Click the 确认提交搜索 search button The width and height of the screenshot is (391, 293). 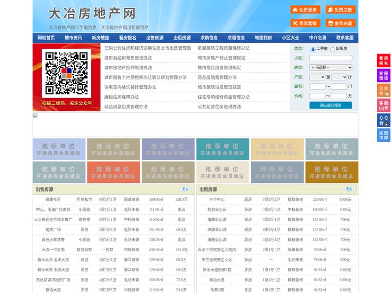331,105
